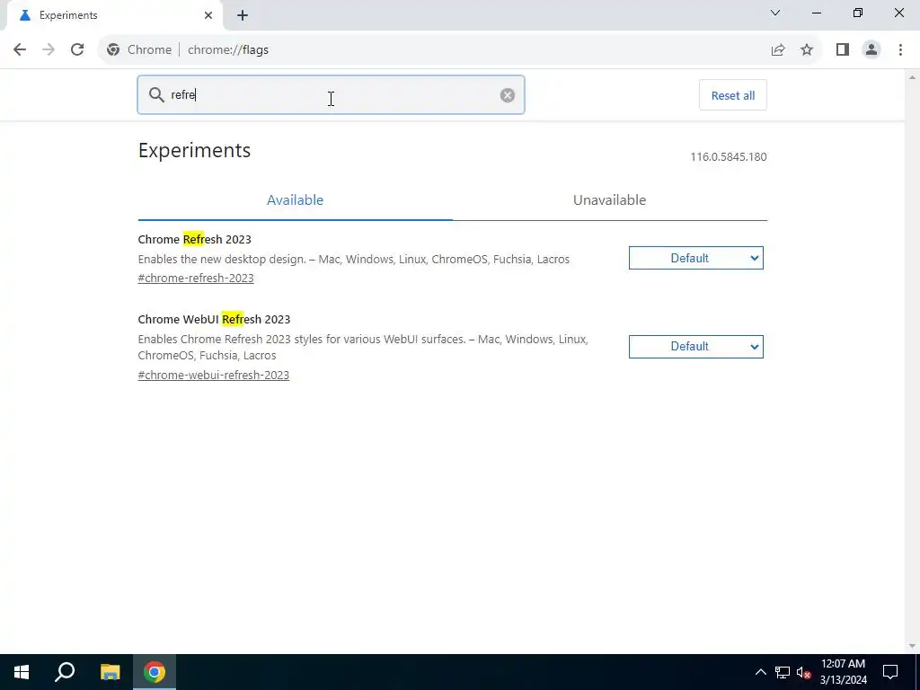
Task: Click the Chrome site info icon
Action: point(113,50)
